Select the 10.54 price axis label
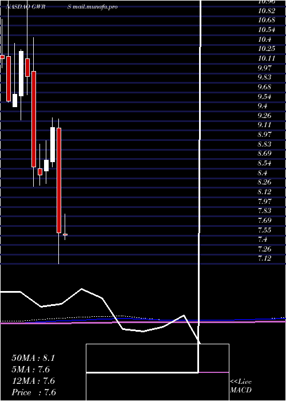 267,30
